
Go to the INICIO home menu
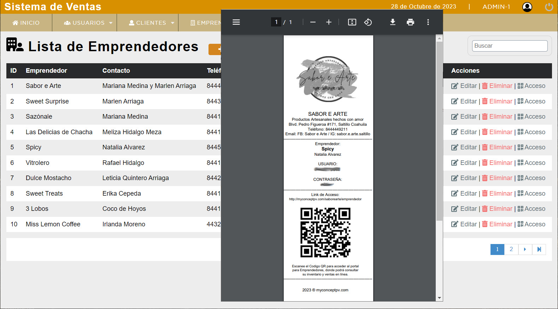(26, 23)
